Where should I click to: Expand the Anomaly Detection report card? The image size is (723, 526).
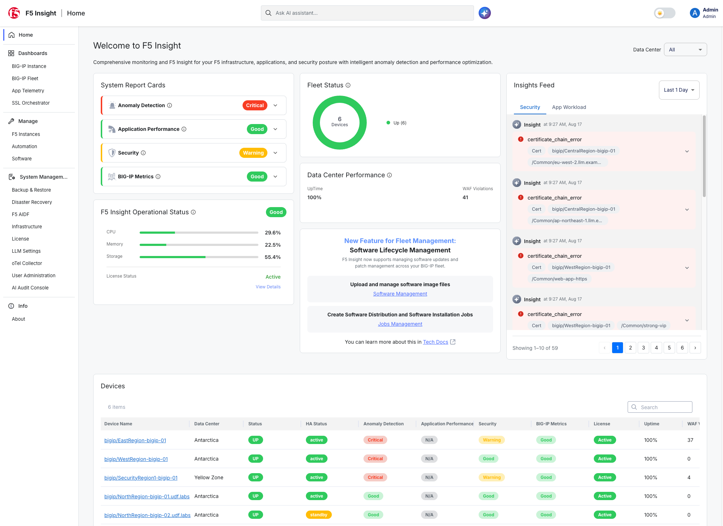[x=275, y=105]
